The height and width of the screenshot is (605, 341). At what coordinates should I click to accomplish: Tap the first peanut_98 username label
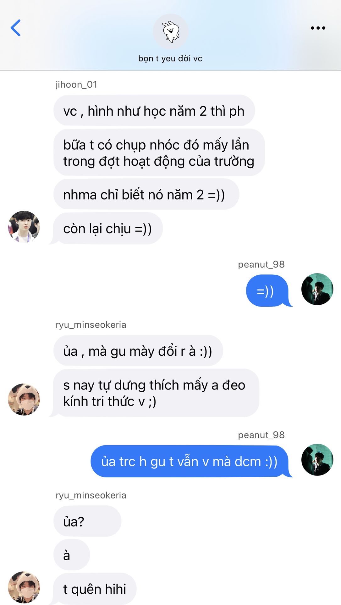click(261, 264)
